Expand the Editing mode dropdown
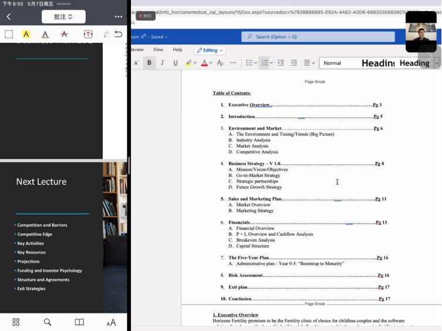 click(x=210, y=50)
